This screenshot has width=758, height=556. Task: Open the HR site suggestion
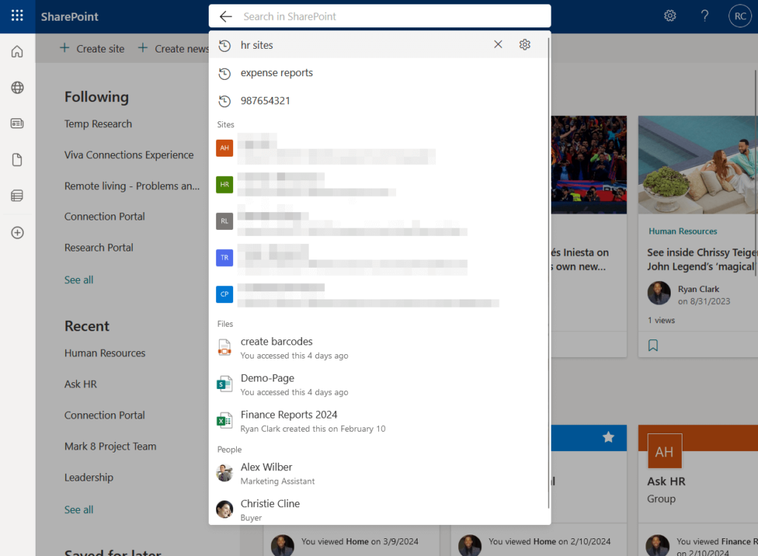(x=379, y=185)
